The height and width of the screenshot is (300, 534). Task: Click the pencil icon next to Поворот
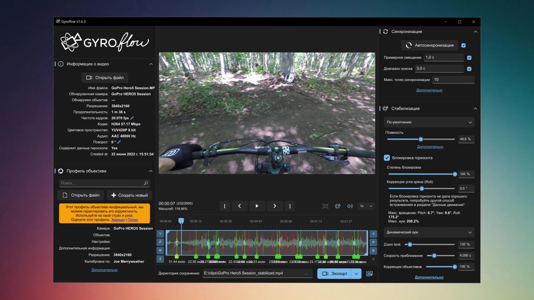point(119,142)
